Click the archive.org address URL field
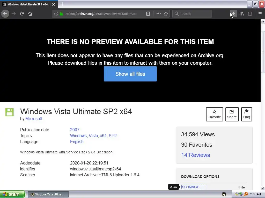The height and width of the screenshot is (198, 265). (x=101, y=14)
